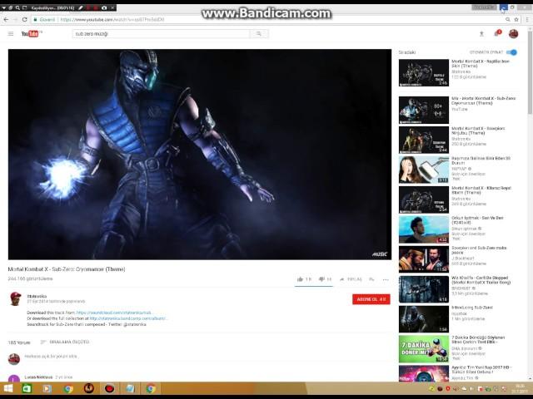Open the first suggested Mortal Kombat X thumbnail
Image resolution: width=533 pixels, height=399 pixels.
[x=424, y=73]
